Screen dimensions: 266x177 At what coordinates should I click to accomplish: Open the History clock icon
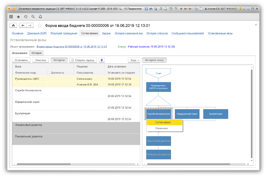point(26,16)
